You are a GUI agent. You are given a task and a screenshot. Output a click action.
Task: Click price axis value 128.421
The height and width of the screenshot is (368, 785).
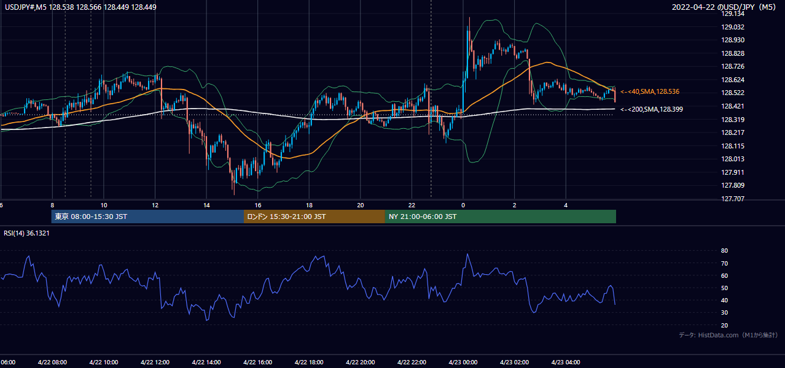click(x=732, y=106)
